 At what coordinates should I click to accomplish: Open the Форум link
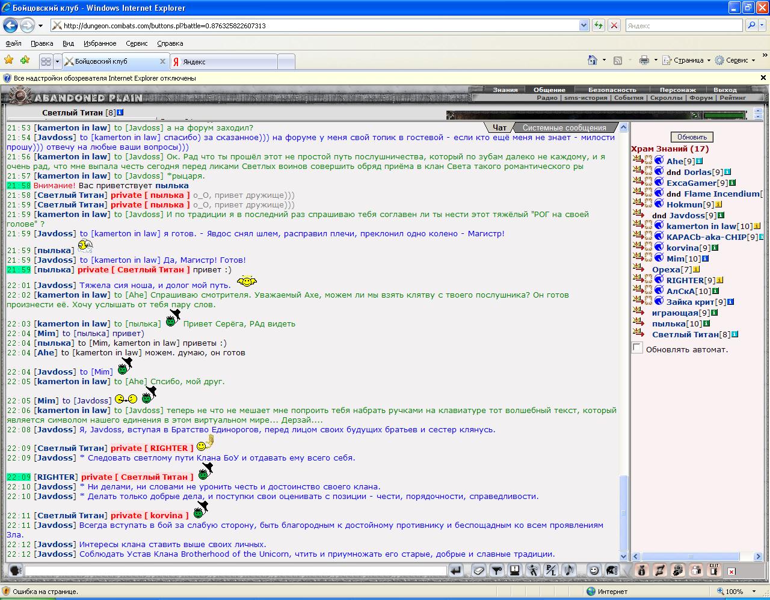point(701,97)
